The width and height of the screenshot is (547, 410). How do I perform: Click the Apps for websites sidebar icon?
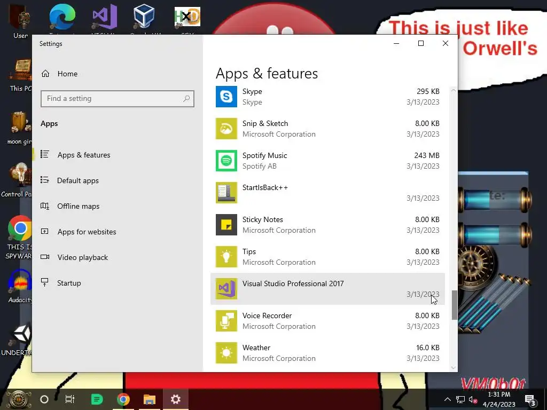coord(45,231)
